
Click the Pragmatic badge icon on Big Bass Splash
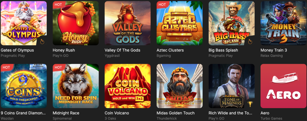coord(250,41)
